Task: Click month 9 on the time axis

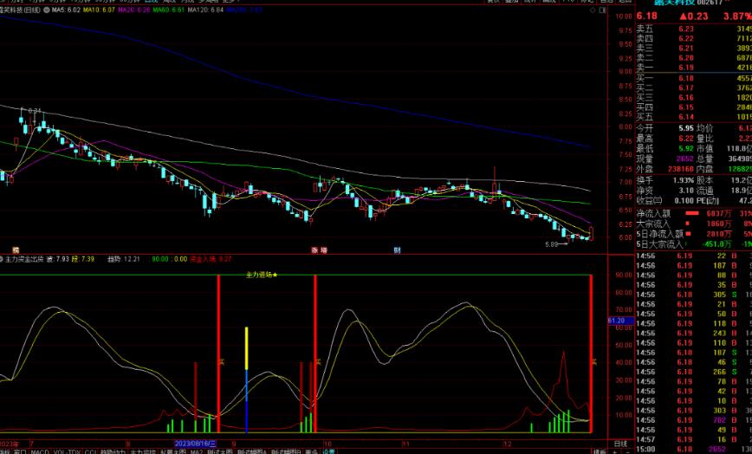Action: pyautogui.click(x=234, y=444)
